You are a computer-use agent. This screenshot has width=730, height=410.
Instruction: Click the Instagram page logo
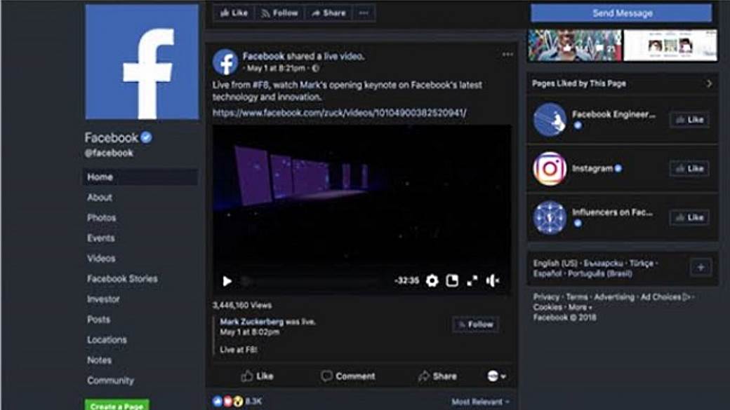(550, 169)
